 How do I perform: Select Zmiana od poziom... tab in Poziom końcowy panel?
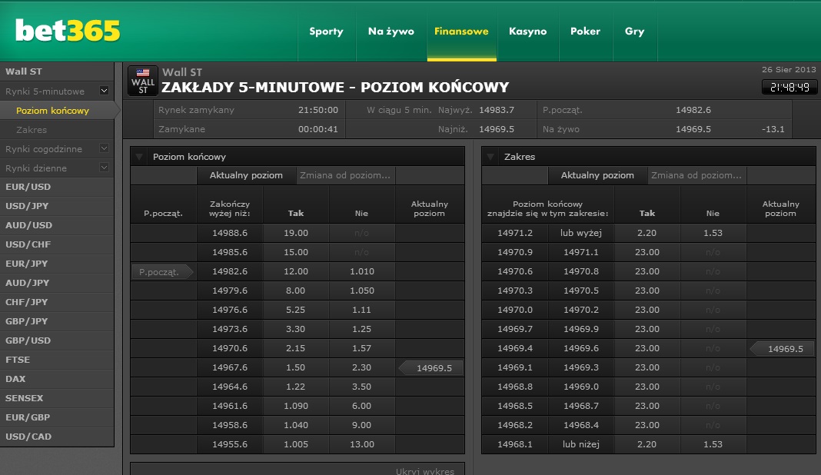point(345,175)
